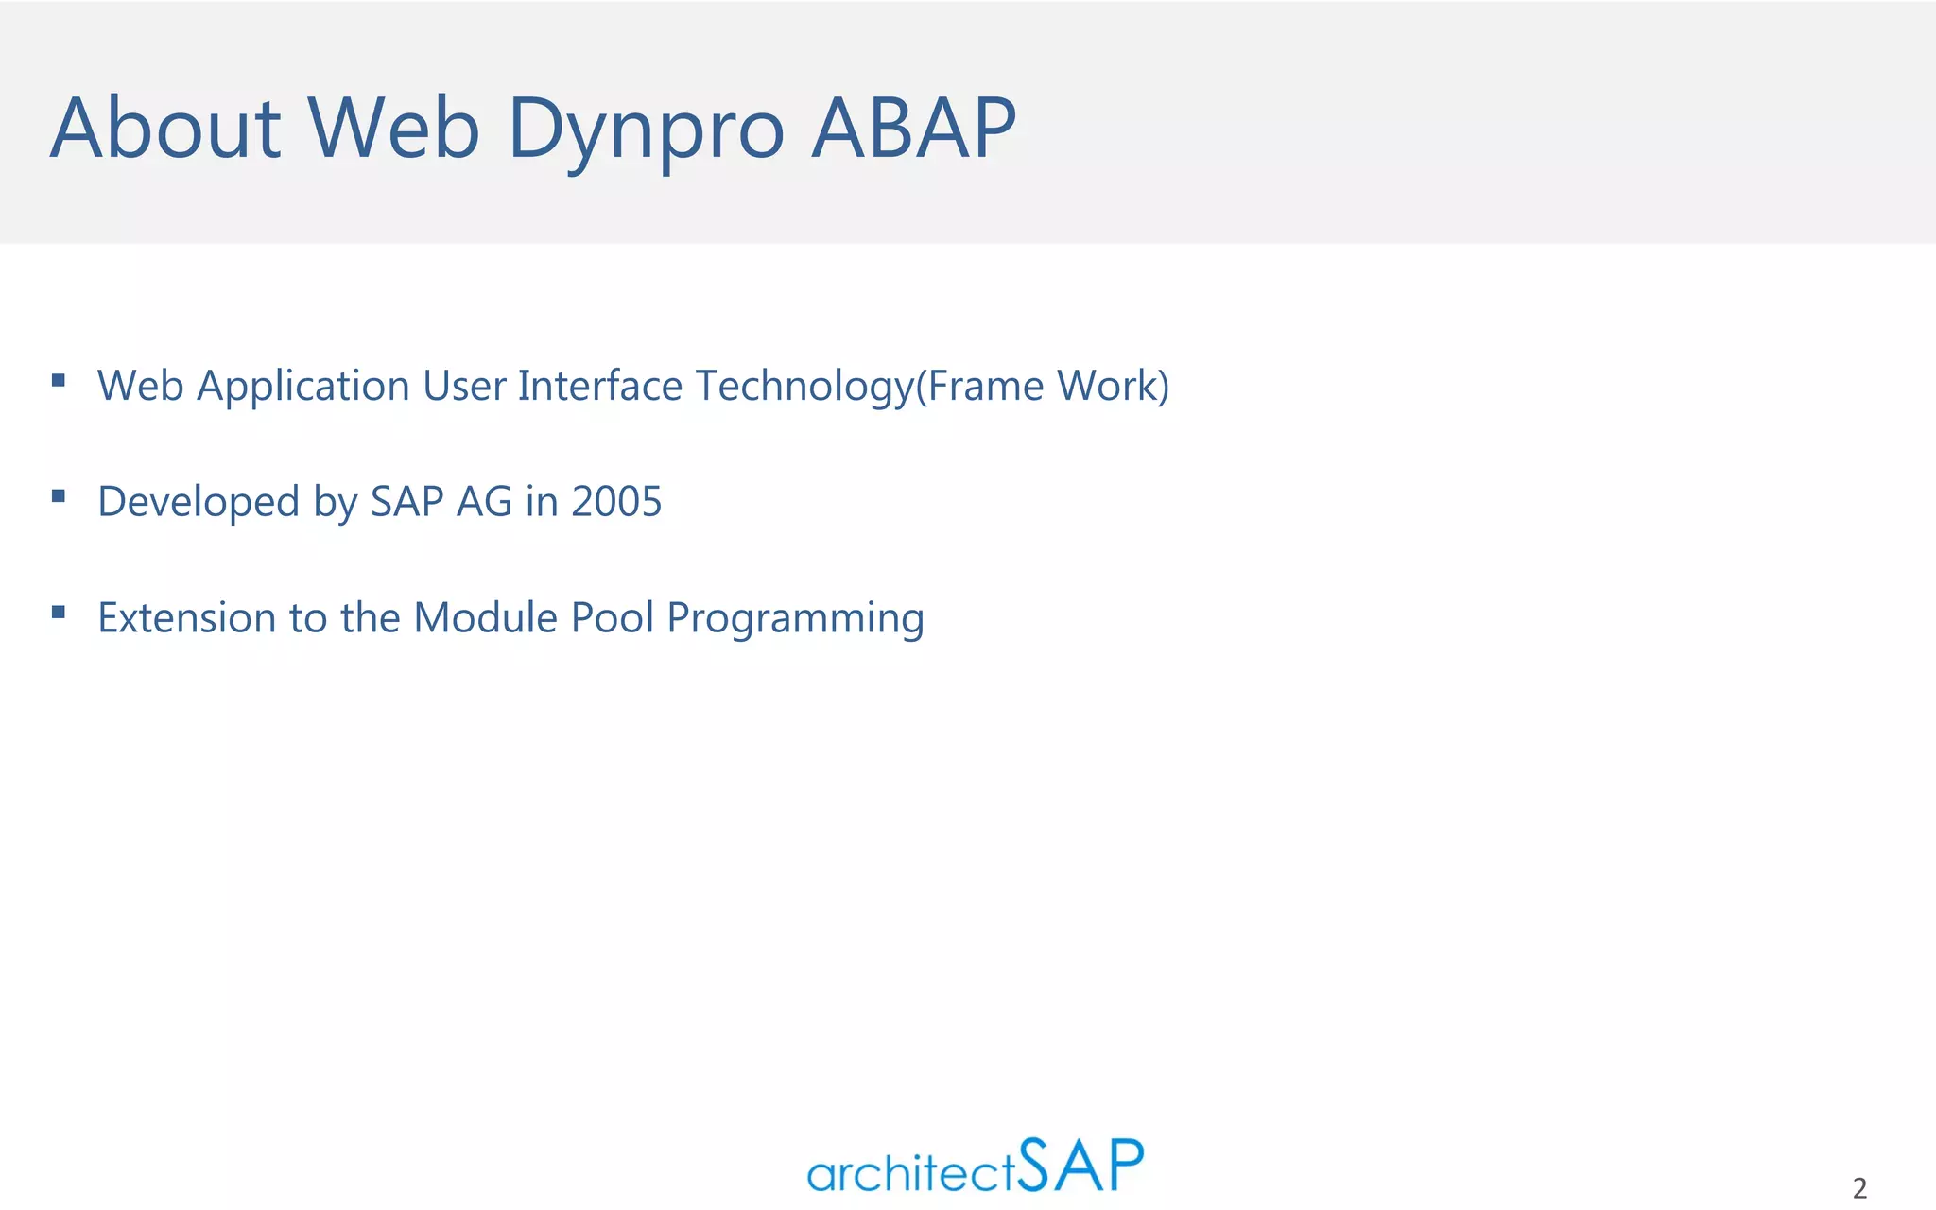This screenshot has width=1936, height=1210.
Task: Click the word ABAP in the title
Action: (914, 128)
